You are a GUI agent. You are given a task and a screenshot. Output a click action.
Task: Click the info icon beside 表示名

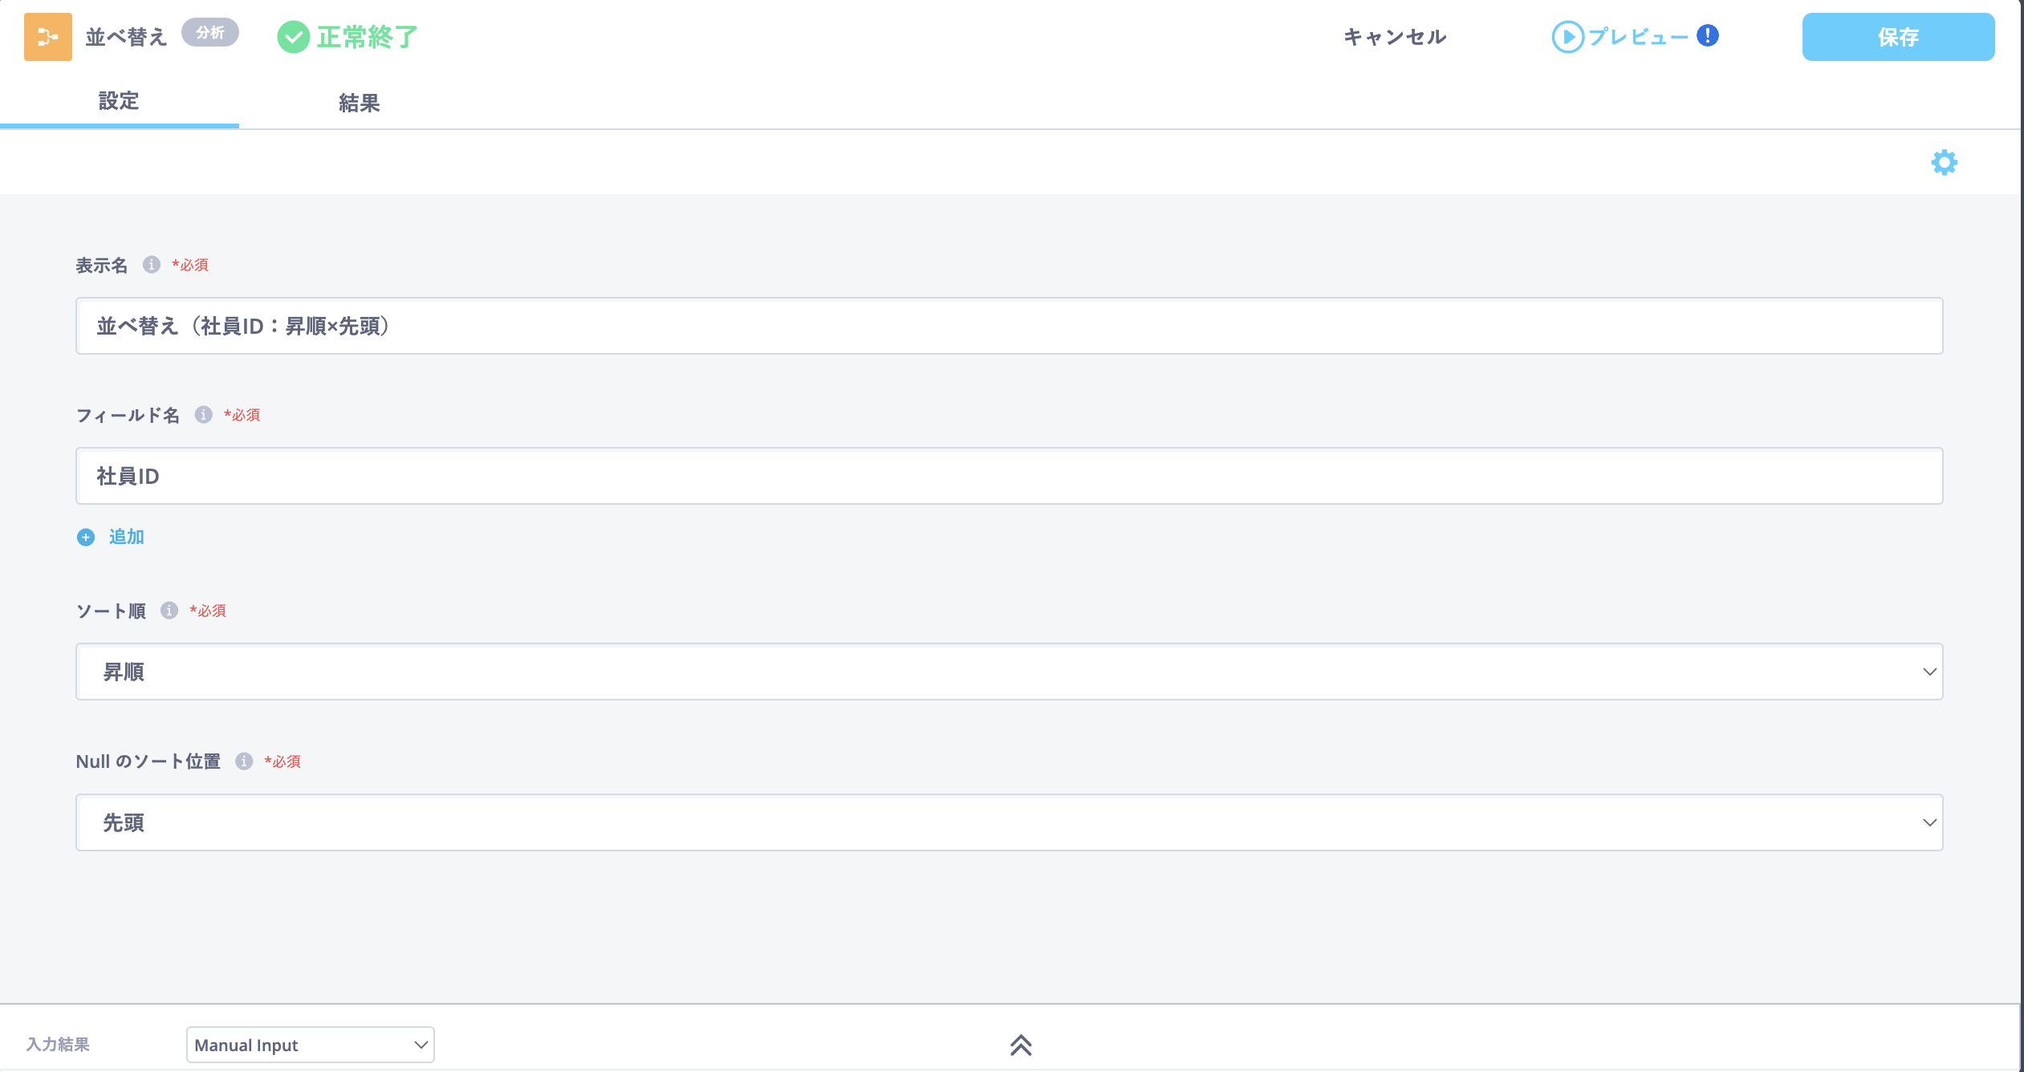(152, 265)
